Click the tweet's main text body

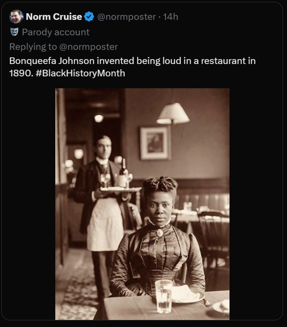pos(133,60)
